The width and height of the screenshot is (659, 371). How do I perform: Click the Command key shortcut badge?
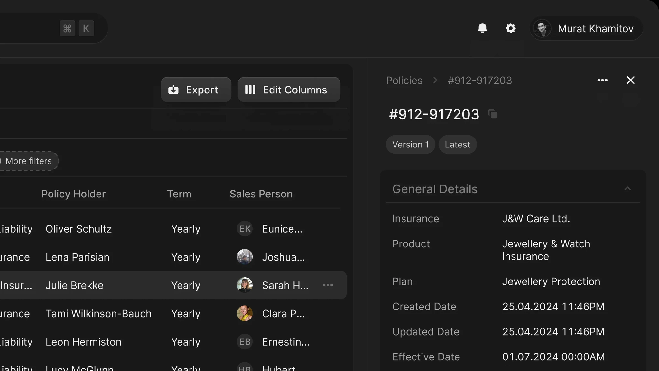(67, 28)
